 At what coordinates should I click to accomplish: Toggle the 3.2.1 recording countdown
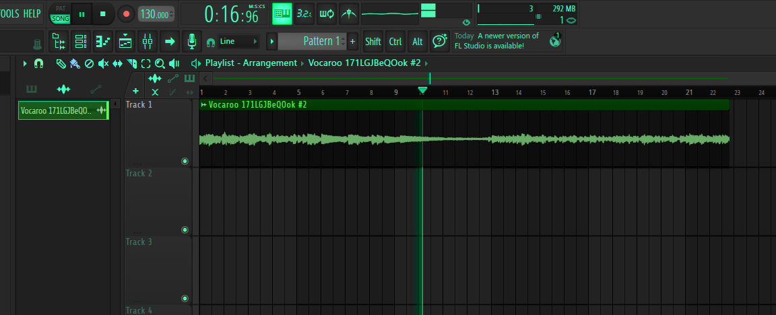click(x=304, y=13)
